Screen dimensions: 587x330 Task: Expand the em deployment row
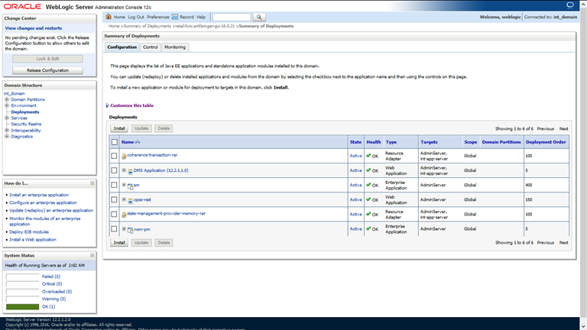click(x=124, y=185)
